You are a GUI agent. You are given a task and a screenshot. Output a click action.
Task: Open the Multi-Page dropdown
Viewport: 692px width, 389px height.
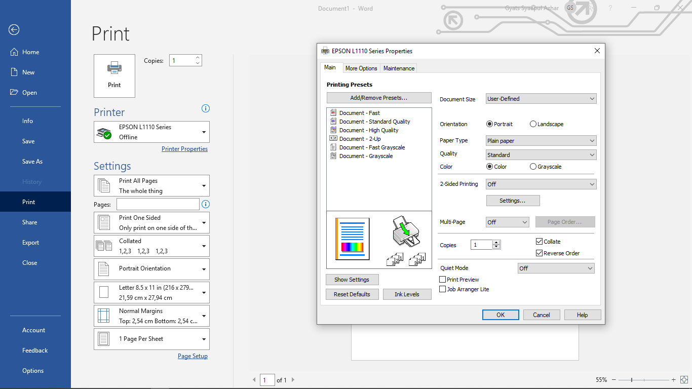point(508,222)
